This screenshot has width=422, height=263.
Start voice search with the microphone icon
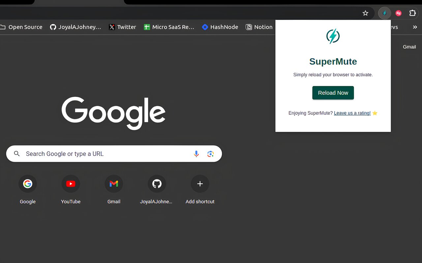click(x=196, y=154)
